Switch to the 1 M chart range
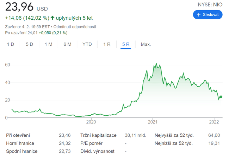This screenshot has width=229, height=161. pos(48,44)
